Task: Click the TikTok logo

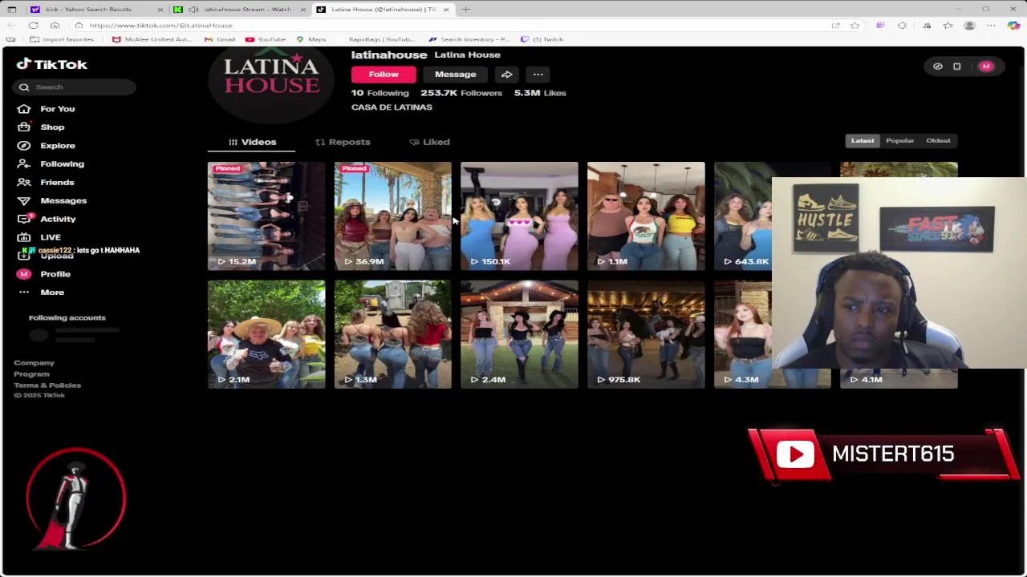Action: [52, 64]
